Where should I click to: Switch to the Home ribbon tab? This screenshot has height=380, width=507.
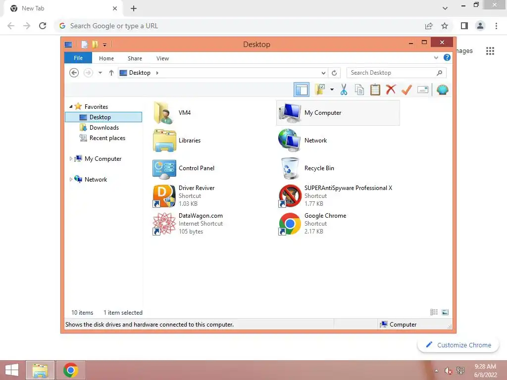point(106,58)
